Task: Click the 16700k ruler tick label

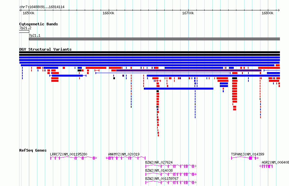Action: point(188,13)
